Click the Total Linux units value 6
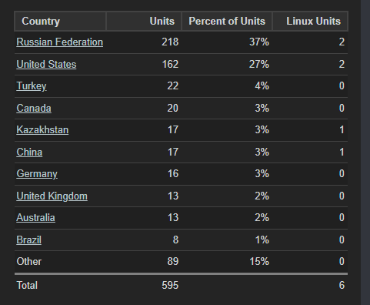Image resolution: width=370 pixels, height=305 pixels. tap(342, 286)
